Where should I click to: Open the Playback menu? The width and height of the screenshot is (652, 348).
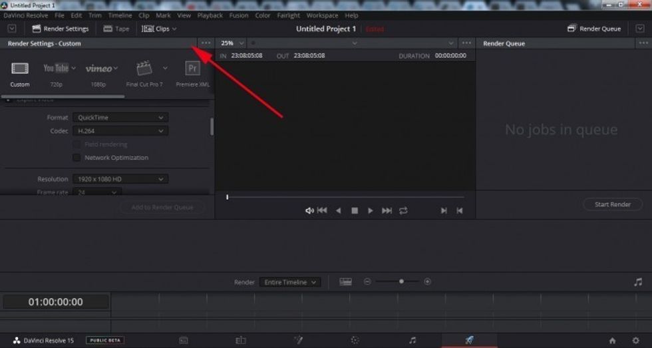click(210, 15)
